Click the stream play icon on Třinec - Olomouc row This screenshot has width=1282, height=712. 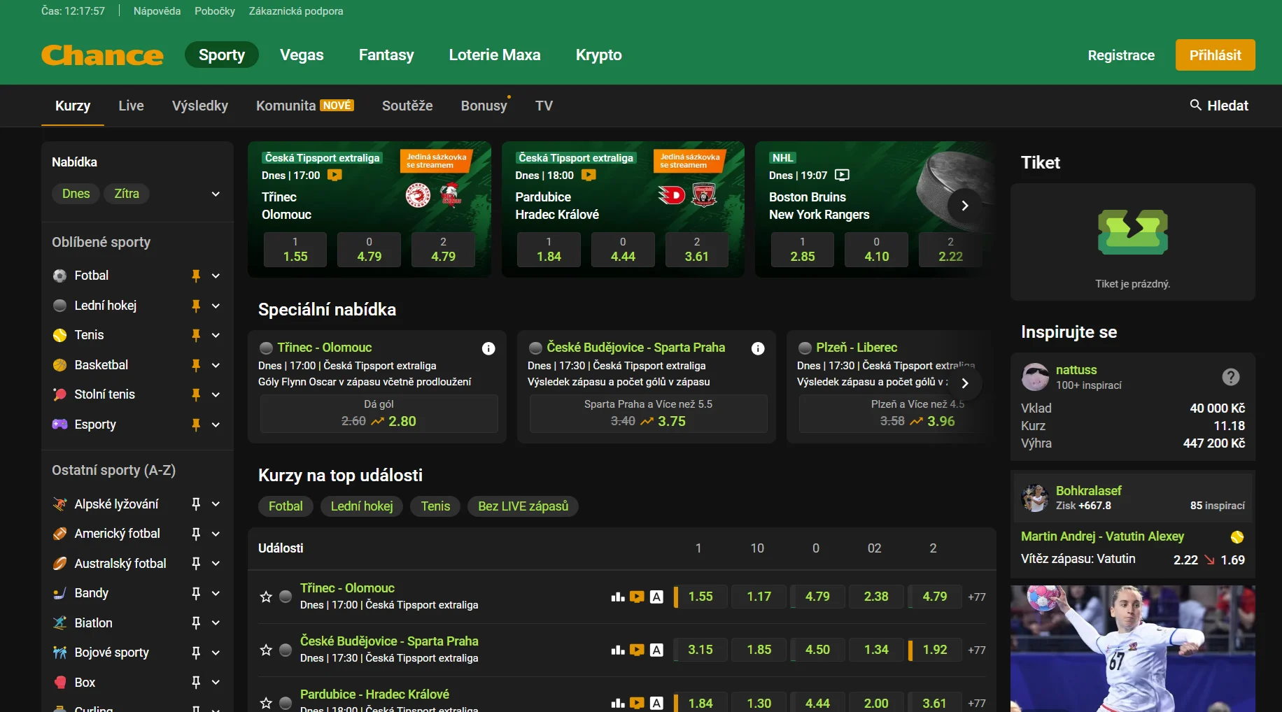pos(637,597)
